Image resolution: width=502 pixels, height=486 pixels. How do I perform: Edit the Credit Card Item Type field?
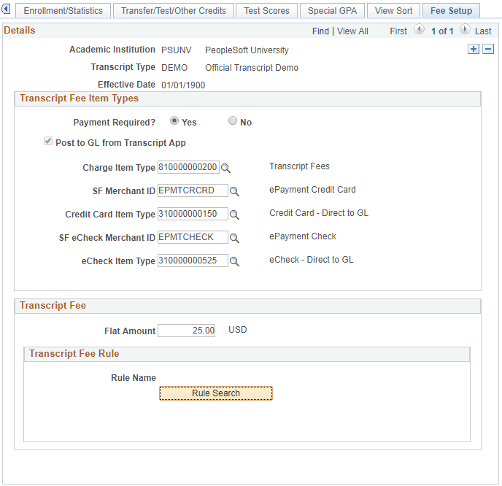pos(193,214)
